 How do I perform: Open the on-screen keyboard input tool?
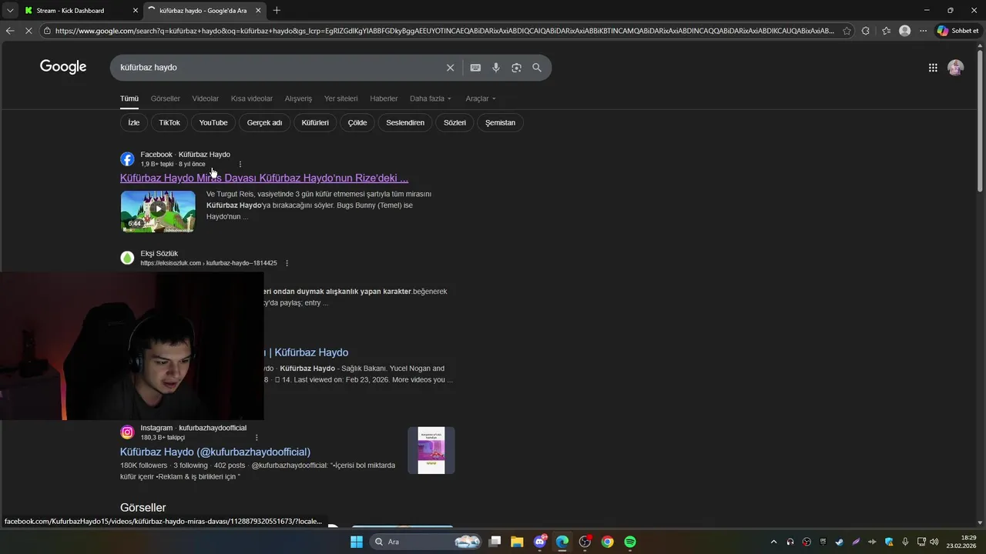475,68
